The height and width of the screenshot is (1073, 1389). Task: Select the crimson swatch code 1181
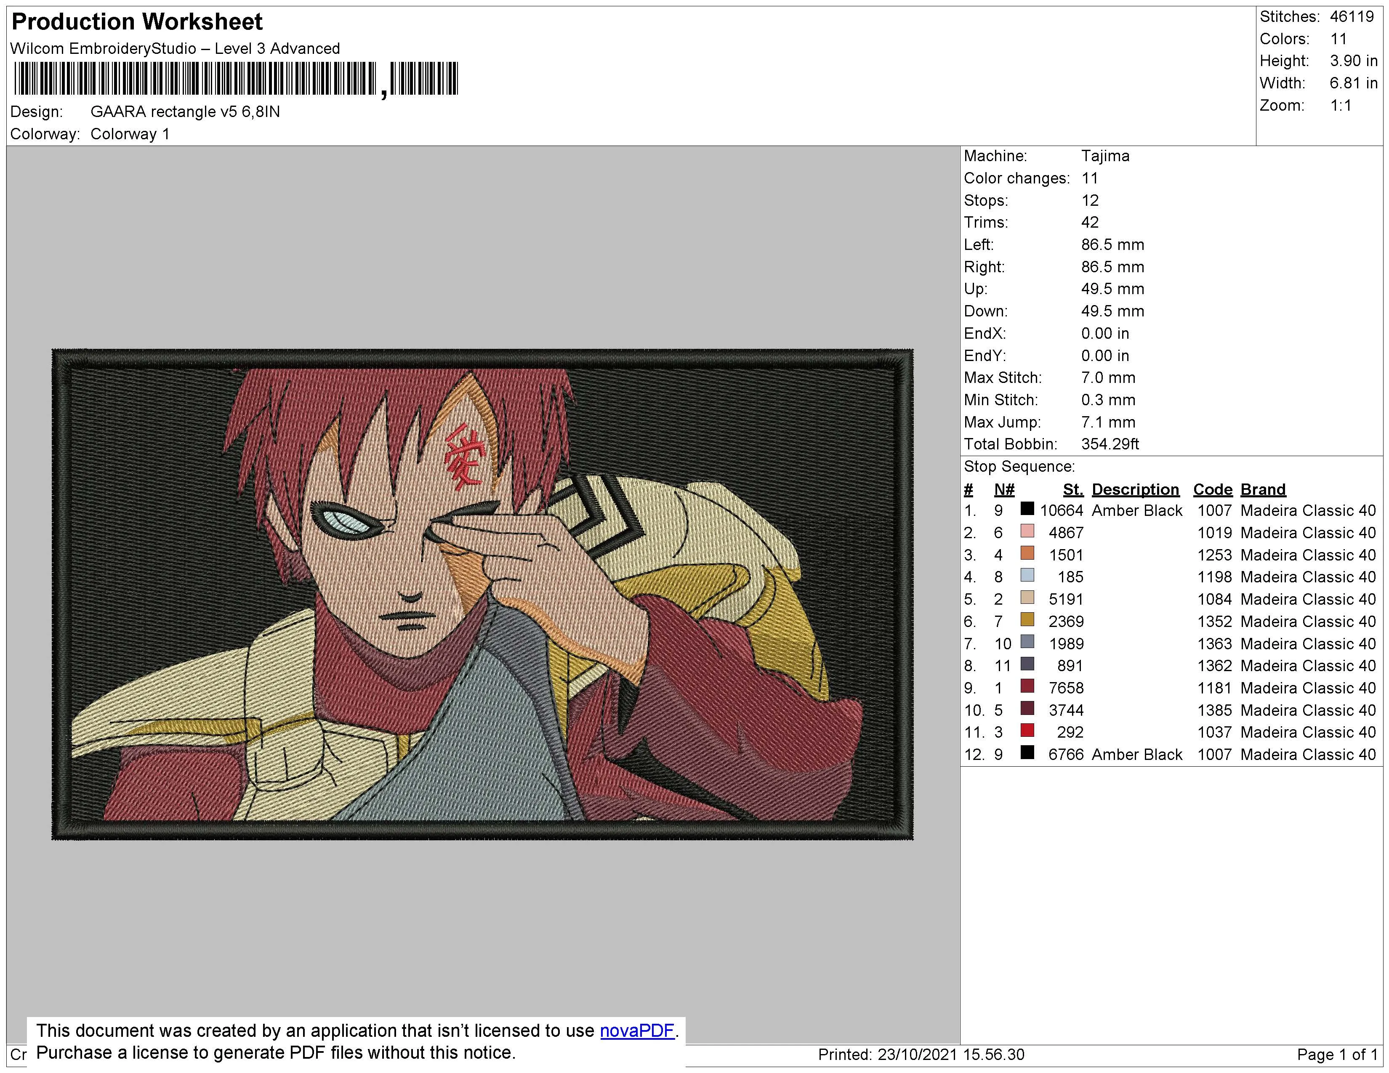tap(1027, 686)
